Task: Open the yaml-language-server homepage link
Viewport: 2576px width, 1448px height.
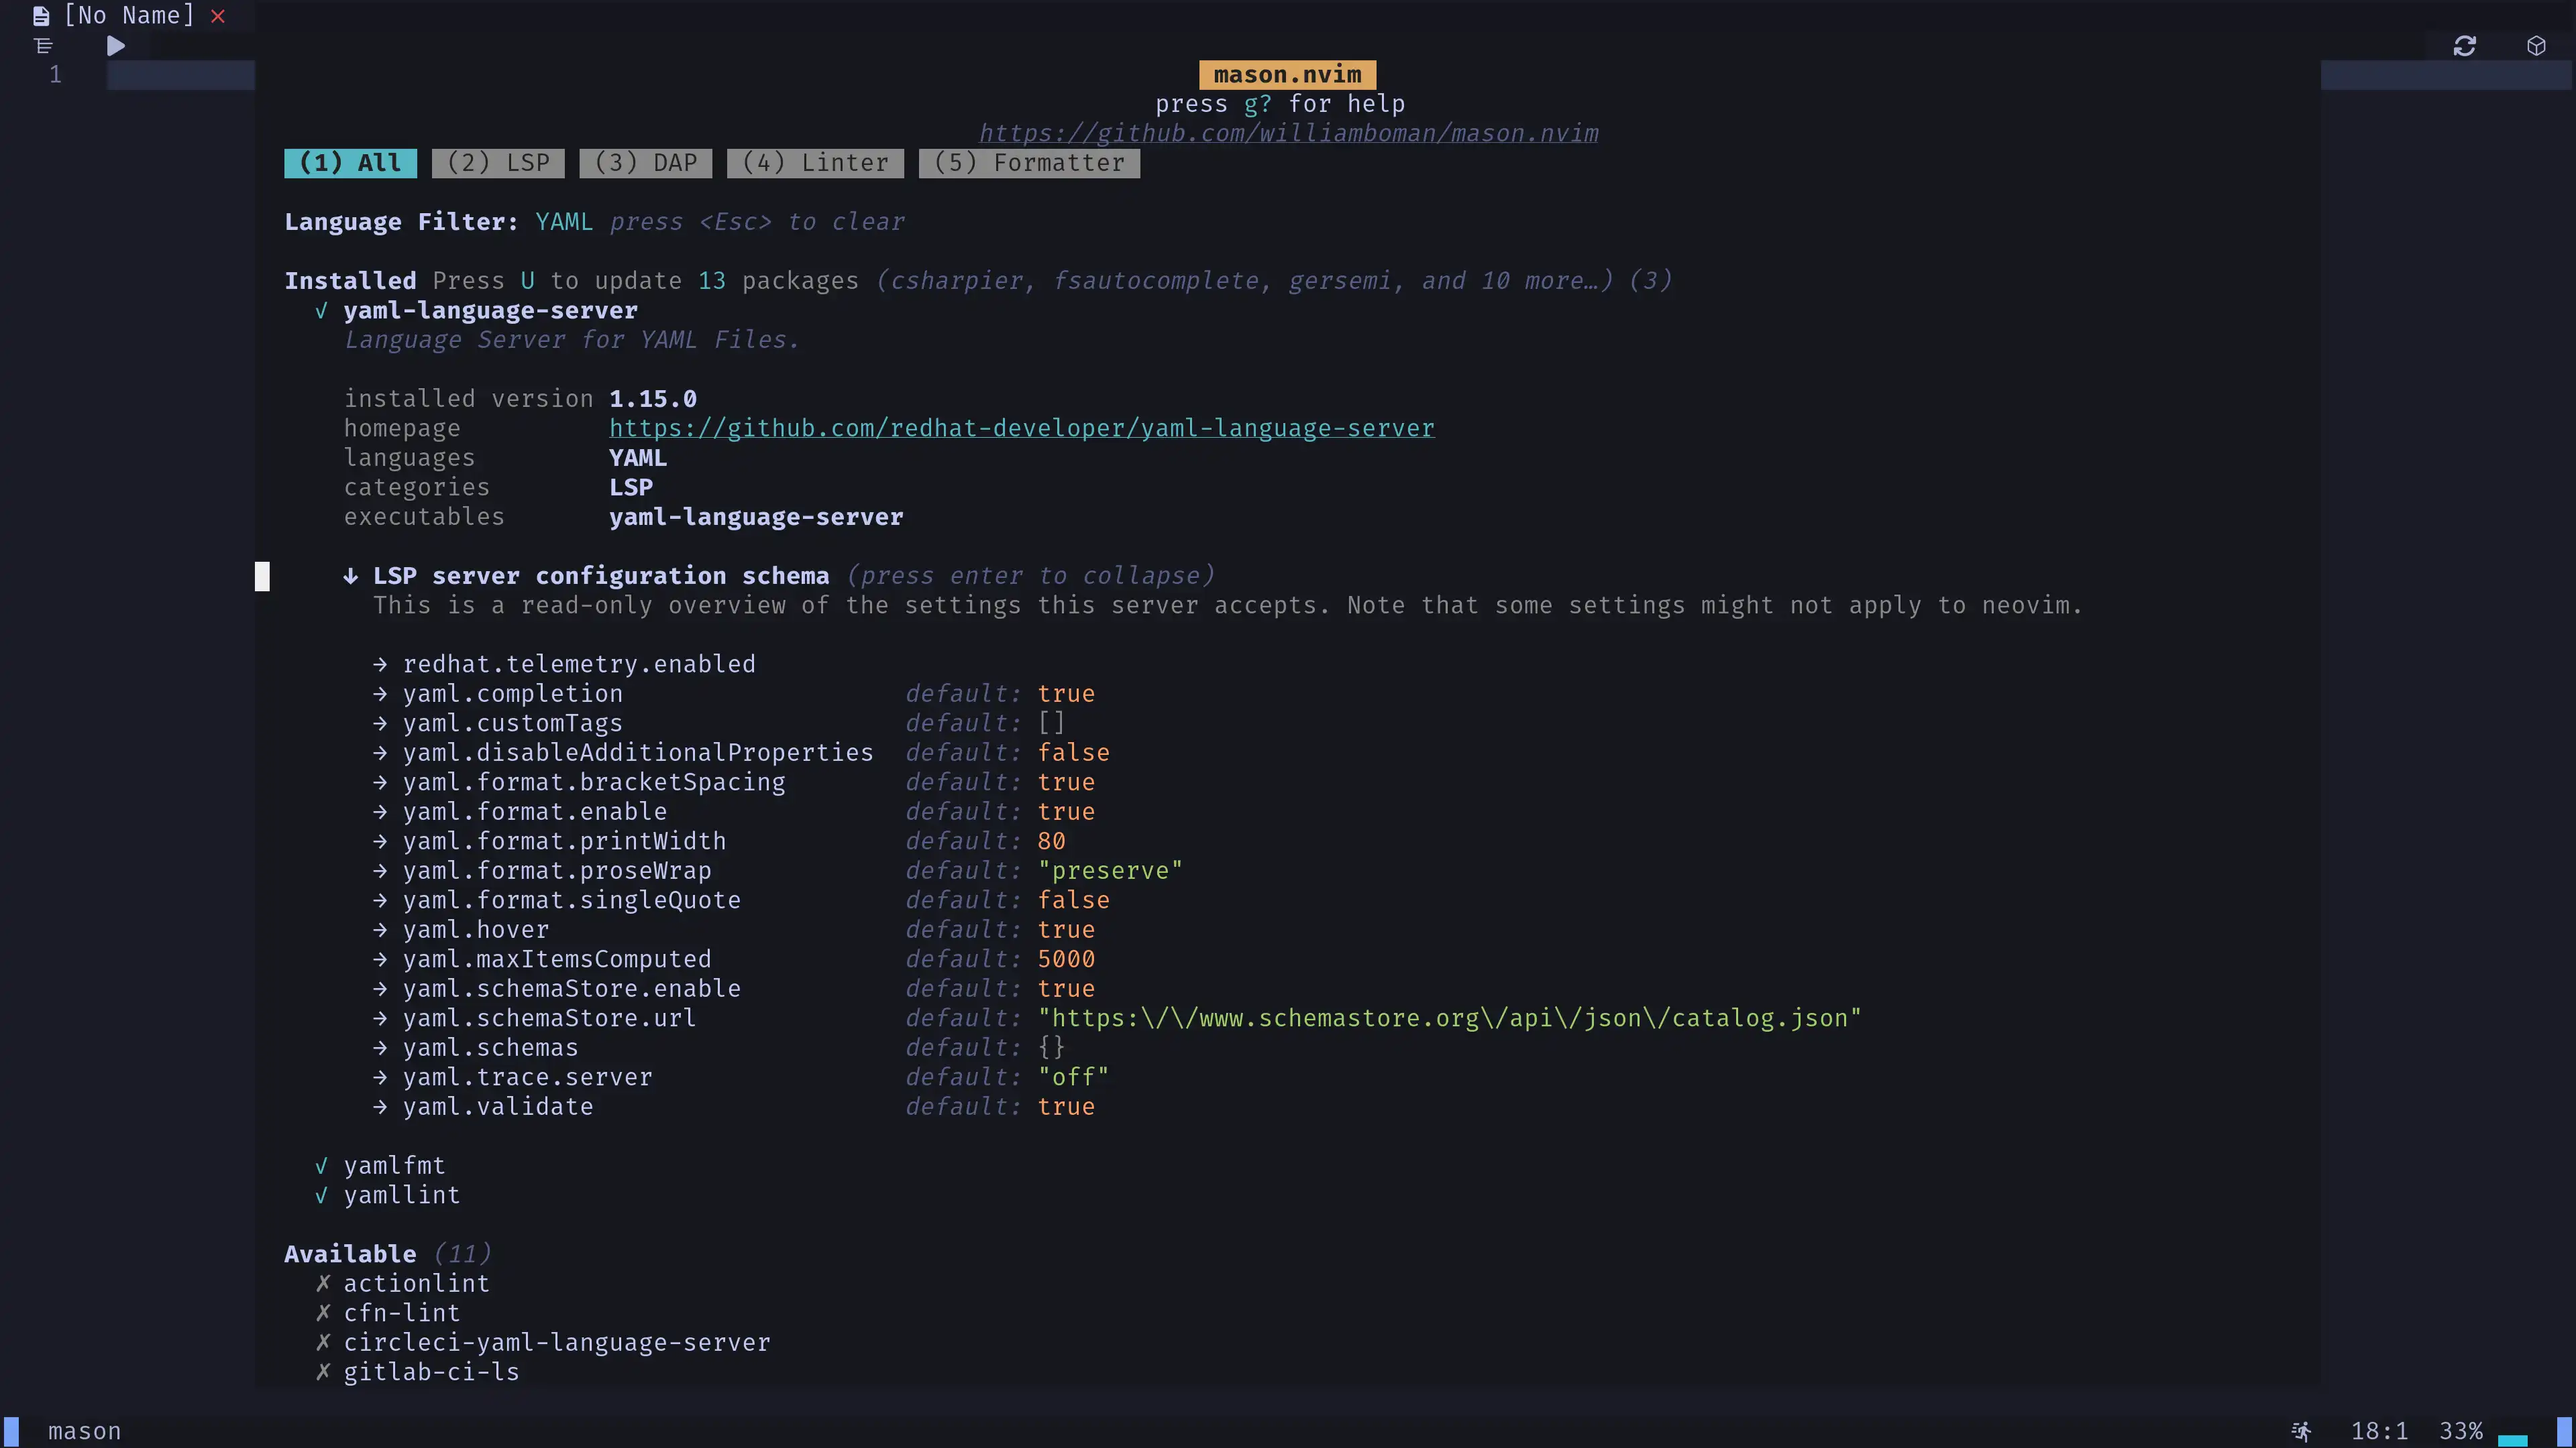Action: coord(1021,428)
